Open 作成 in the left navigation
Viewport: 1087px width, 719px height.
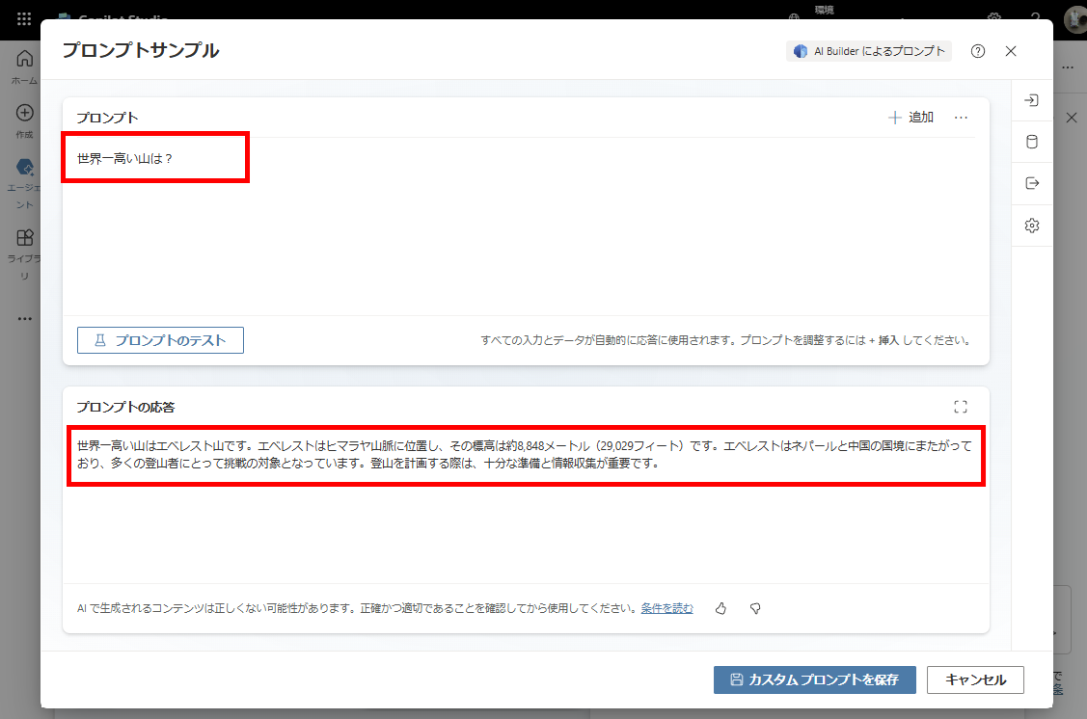click(x=24, y=120)
